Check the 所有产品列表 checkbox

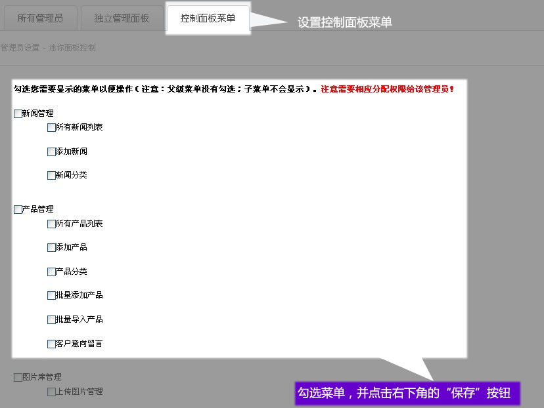tap(51, 224)
